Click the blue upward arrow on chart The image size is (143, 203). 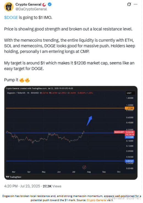[89, 121]
